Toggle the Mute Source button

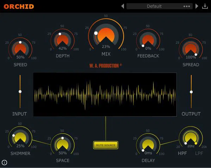point(106,145)
